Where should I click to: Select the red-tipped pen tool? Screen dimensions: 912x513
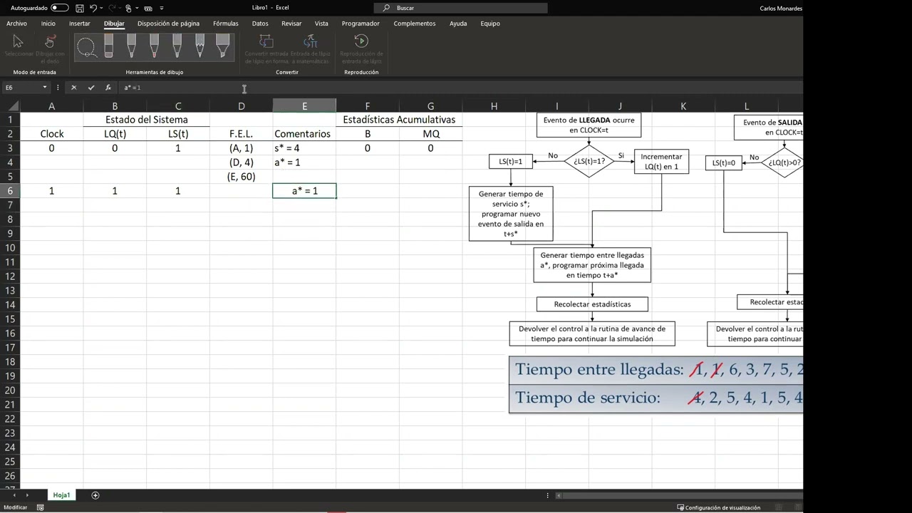click(x=154, y=47)
